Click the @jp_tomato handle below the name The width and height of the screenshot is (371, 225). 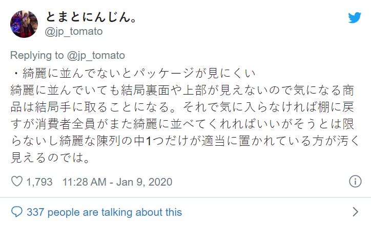(x=74, y=32)
